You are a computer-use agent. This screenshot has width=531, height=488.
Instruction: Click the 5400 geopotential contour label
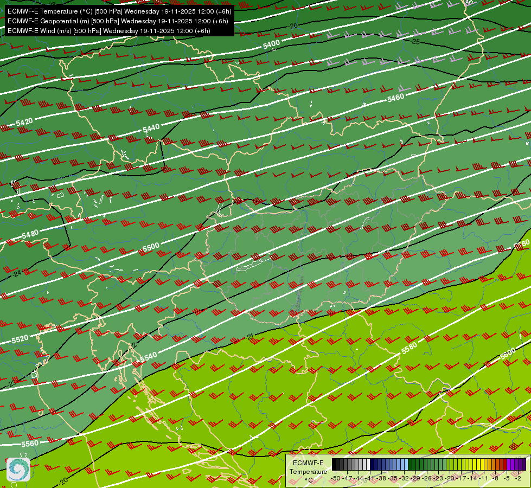click(x=272, y=44)
